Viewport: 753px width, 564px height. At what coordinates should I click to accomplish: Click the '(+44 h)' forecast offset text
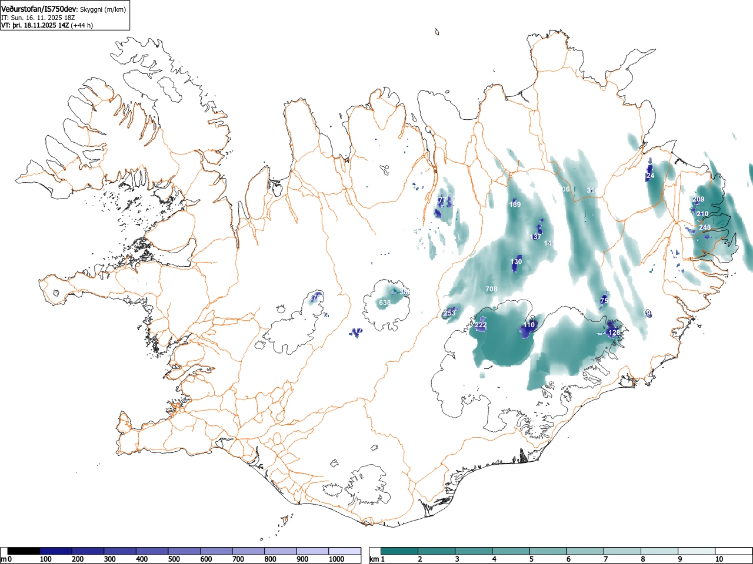tap(82, 25)
